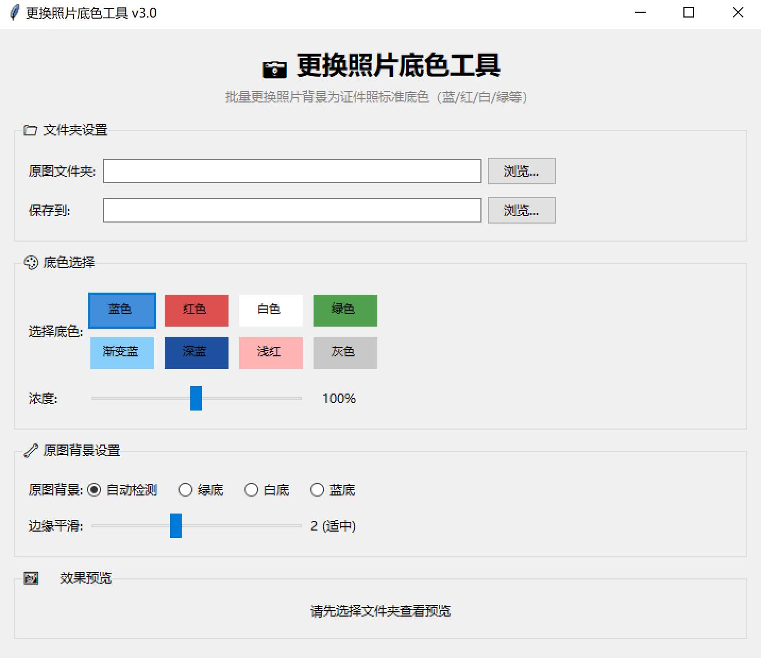Click the 边缘平滑: label
761x658 pixels.
56,526
